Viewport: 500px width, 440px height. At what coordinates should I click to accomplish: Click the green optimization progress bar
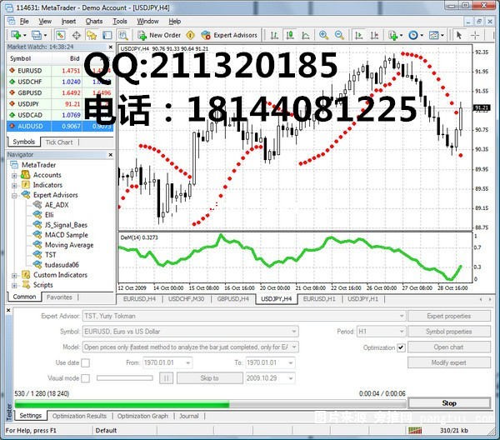coord(210,405)
